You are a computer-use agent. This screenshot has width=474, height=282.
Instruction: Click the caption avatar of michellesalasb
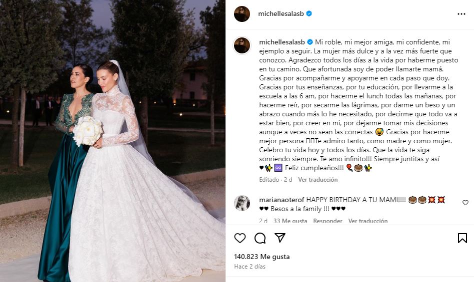(242, 45)
